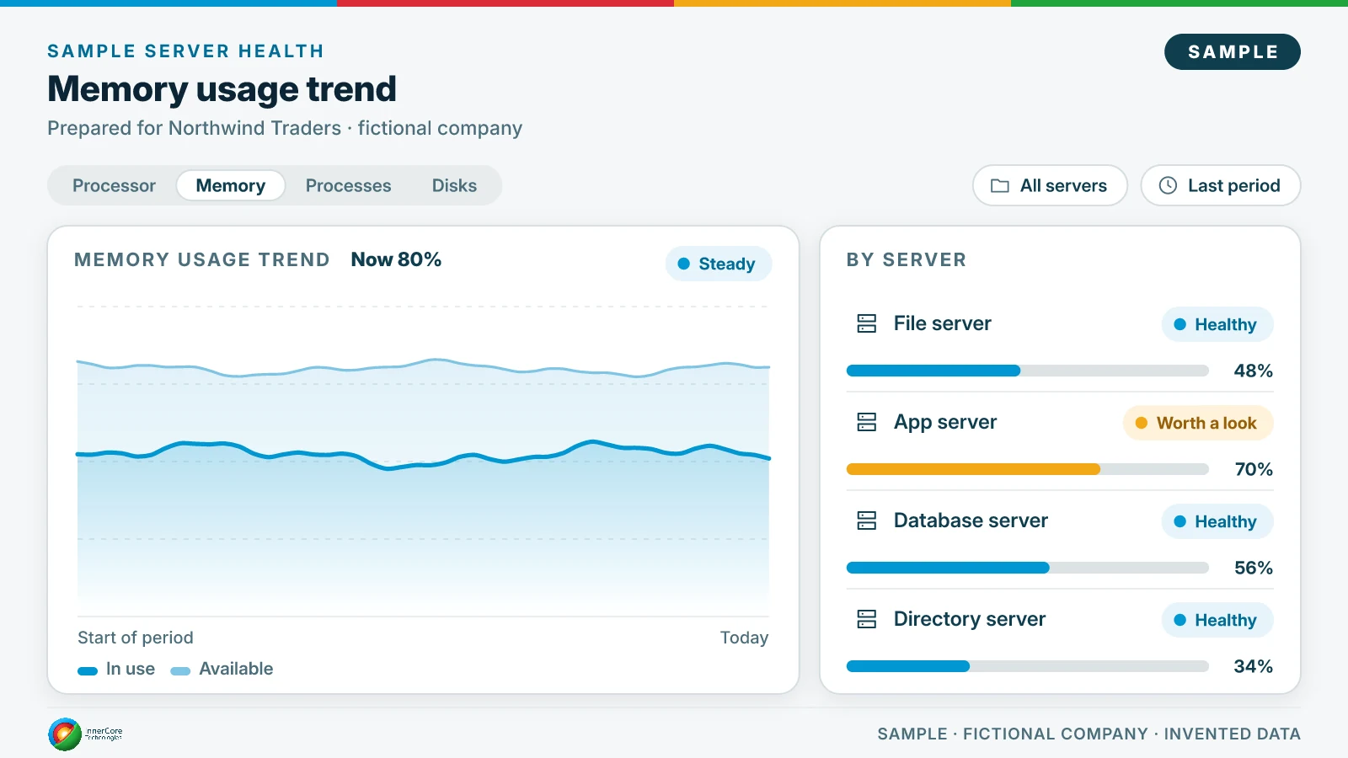
Task: Click the SAMPLE badge
Action: click(x=1233, y=52)
